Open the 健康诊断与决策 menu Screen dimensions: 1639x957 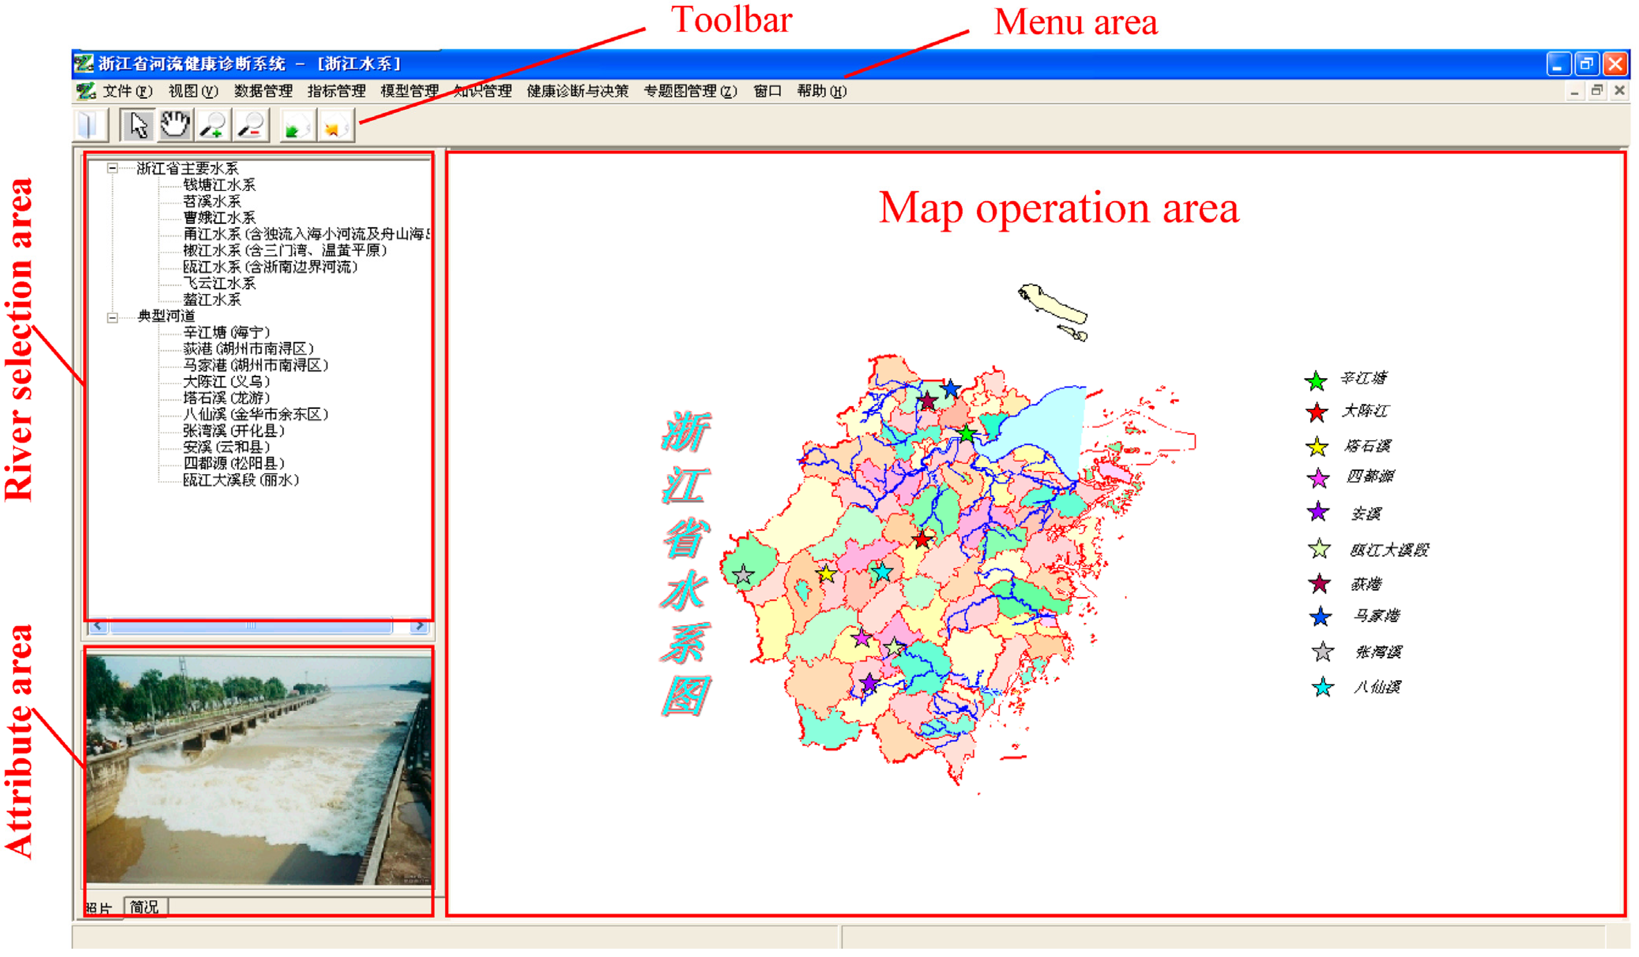[x=578, y=92]
